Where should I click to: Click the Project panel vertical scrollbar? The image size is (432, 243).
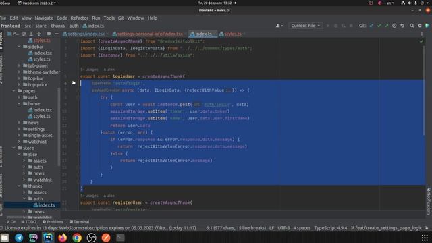(59, 127)
